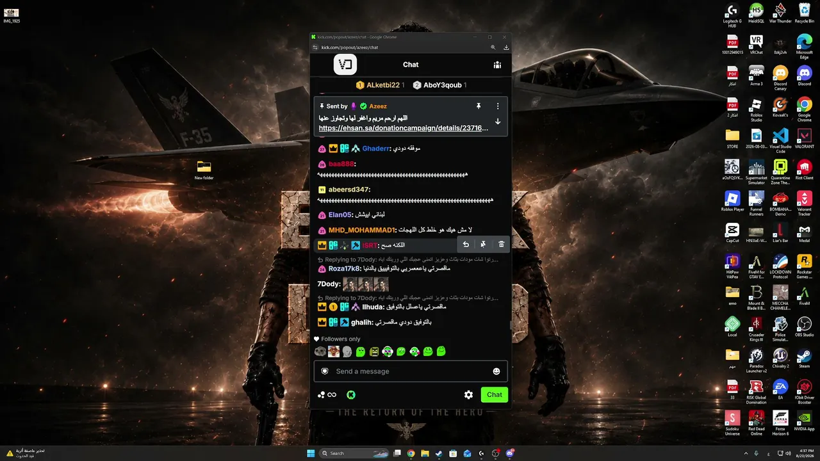Open Visual Studio Code desktop icon
This screenshot has height=461, width=820.
pos(780,140)
